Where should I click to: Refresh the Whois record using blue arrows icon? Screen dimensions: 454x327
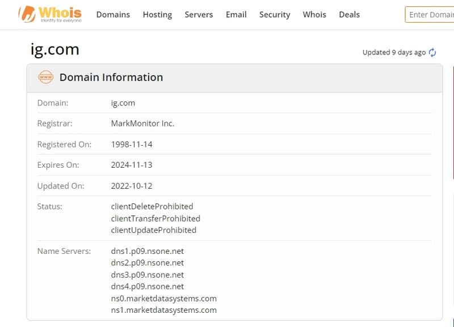coord(432,52)
